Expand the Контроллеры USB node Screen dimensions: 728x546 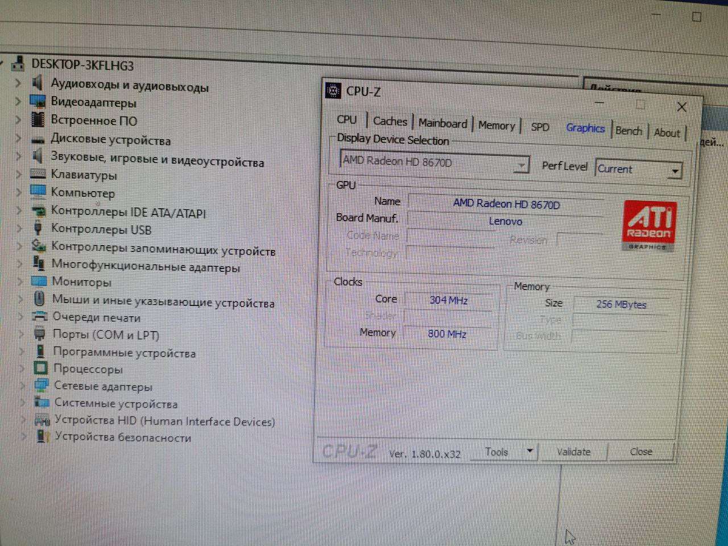point(19,229)
